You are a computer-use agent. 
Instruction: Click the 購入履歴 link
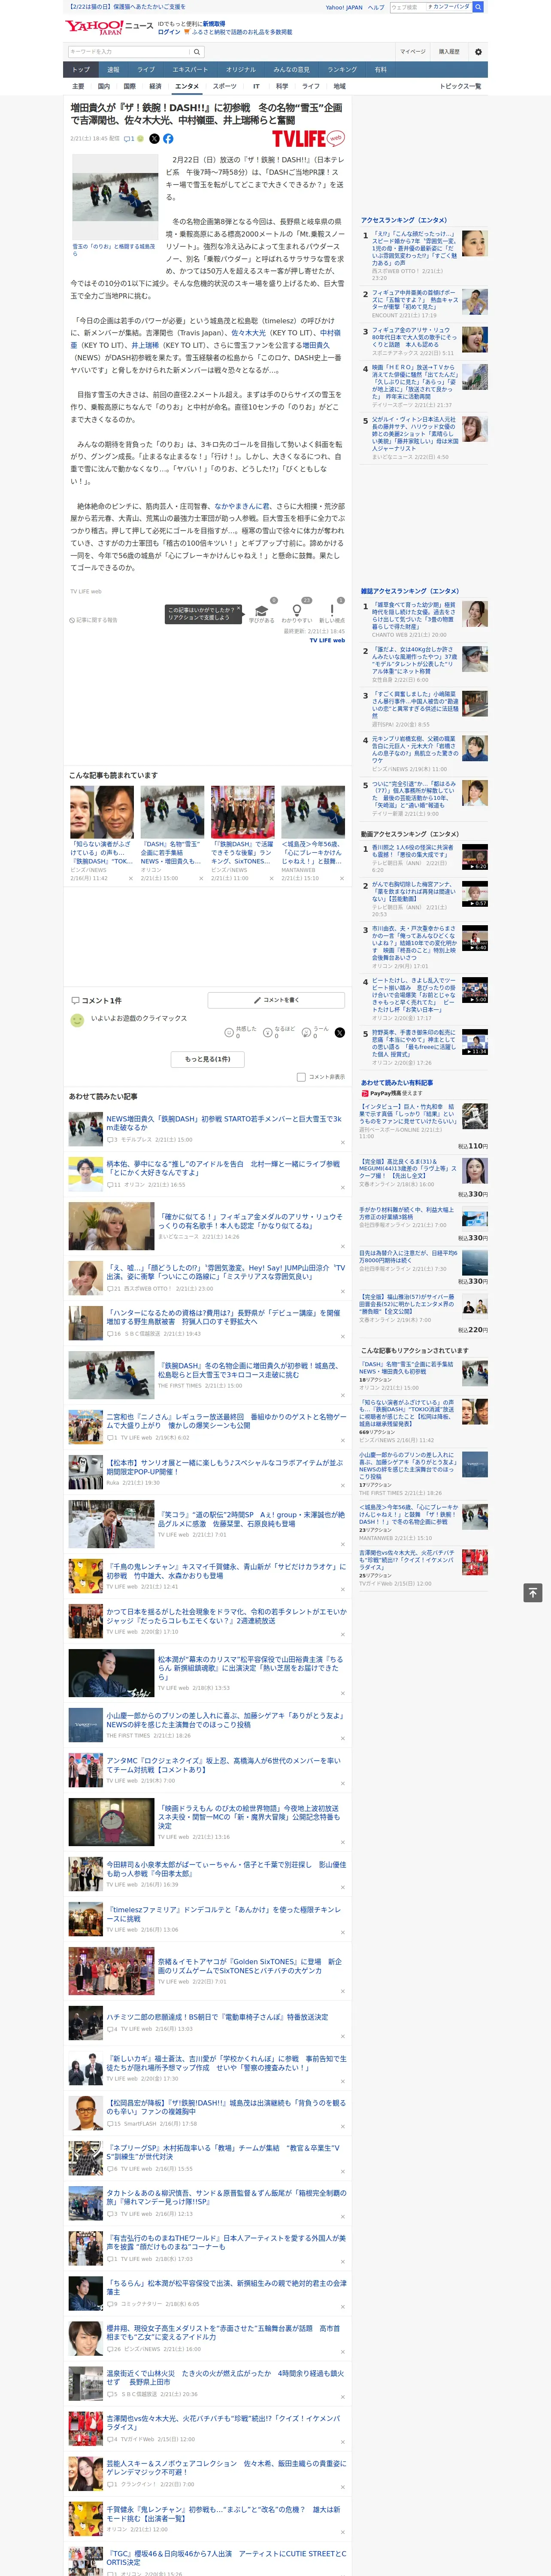449,51
